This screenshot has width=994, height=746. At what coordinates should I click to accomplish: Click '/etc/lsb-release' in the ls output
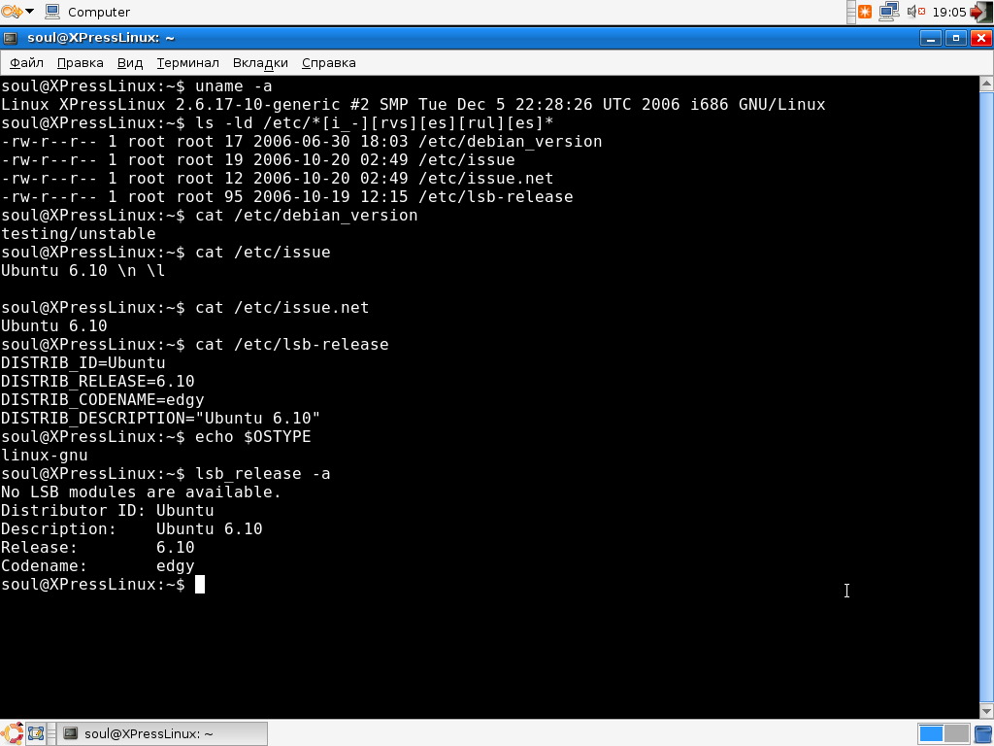coord(496,197)
